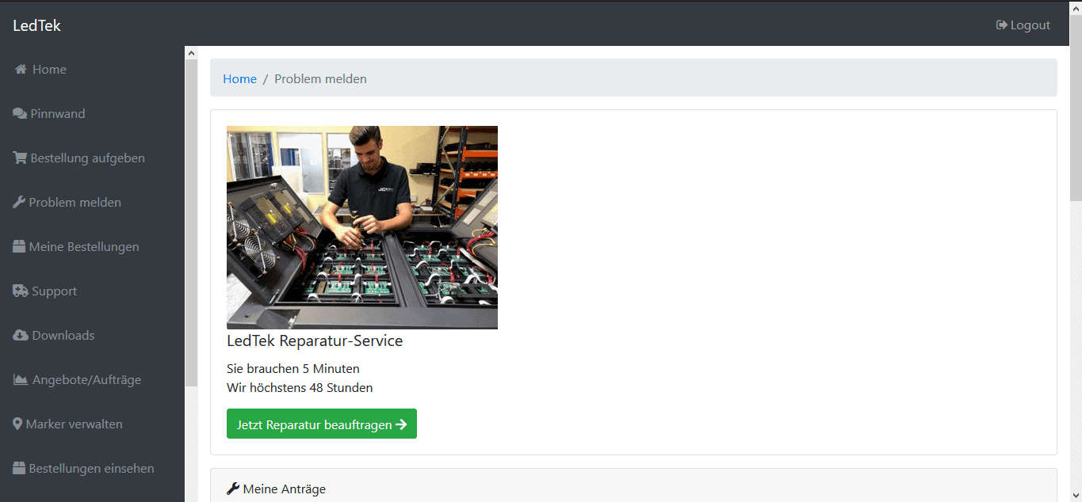Screen dimensions: 1082x502
Task: Open Bestellungen einsehen in the sidebar
Action: point(92,469)
